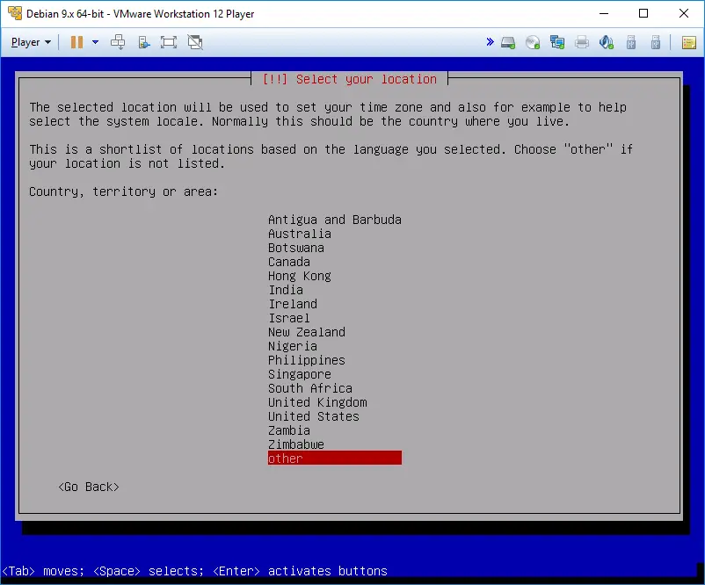This screenshot has width=705, height=585.
Task: Open the Player menu dropdown
Action: coord(31,42)
